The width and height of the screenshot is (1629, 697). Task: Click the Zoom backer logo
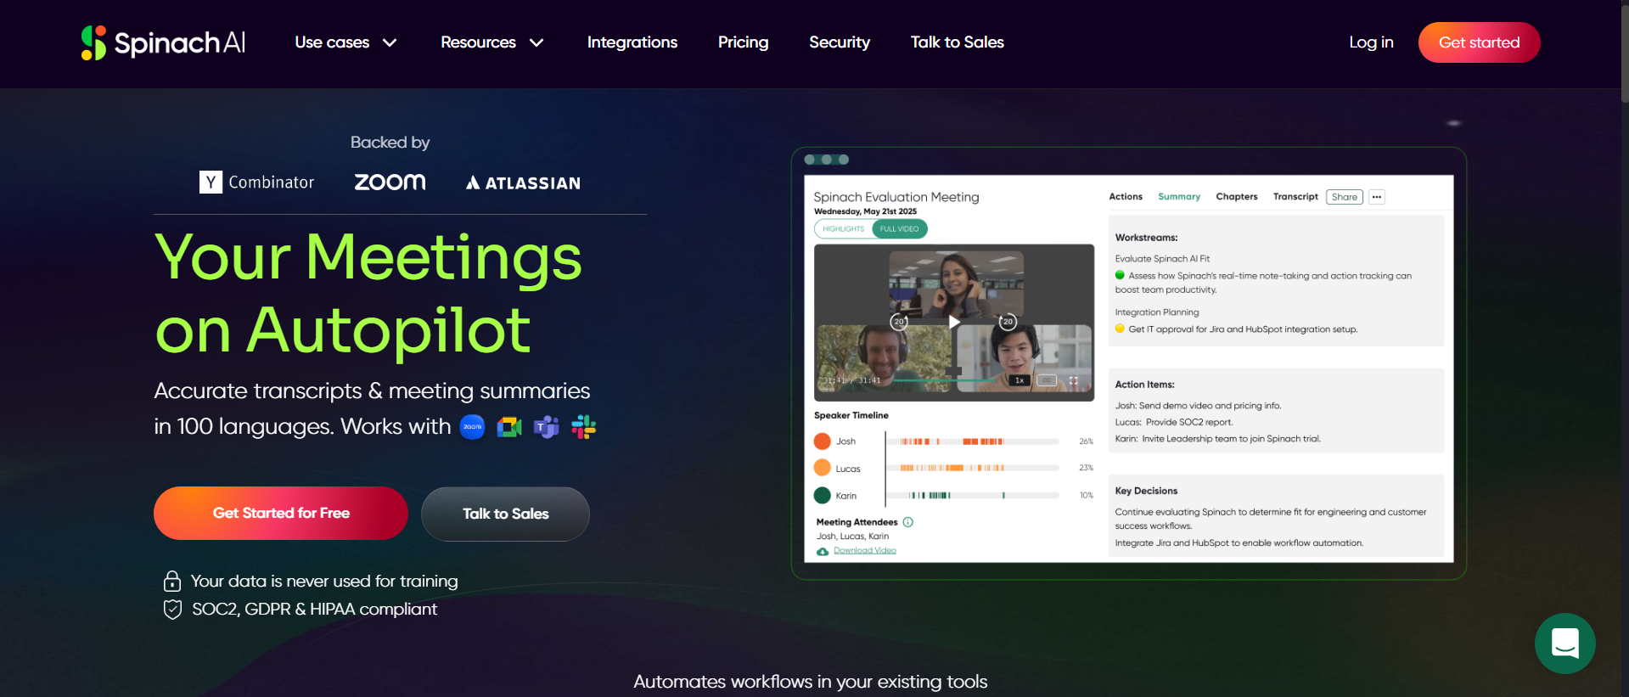coord(390,182)
